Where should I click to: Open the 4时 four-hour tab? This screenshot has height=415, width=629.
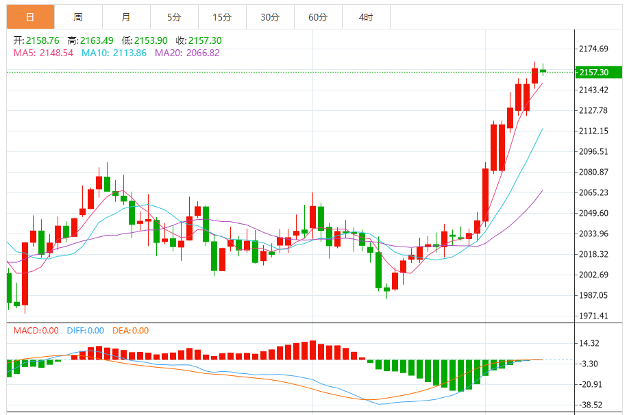click(366, 17)
